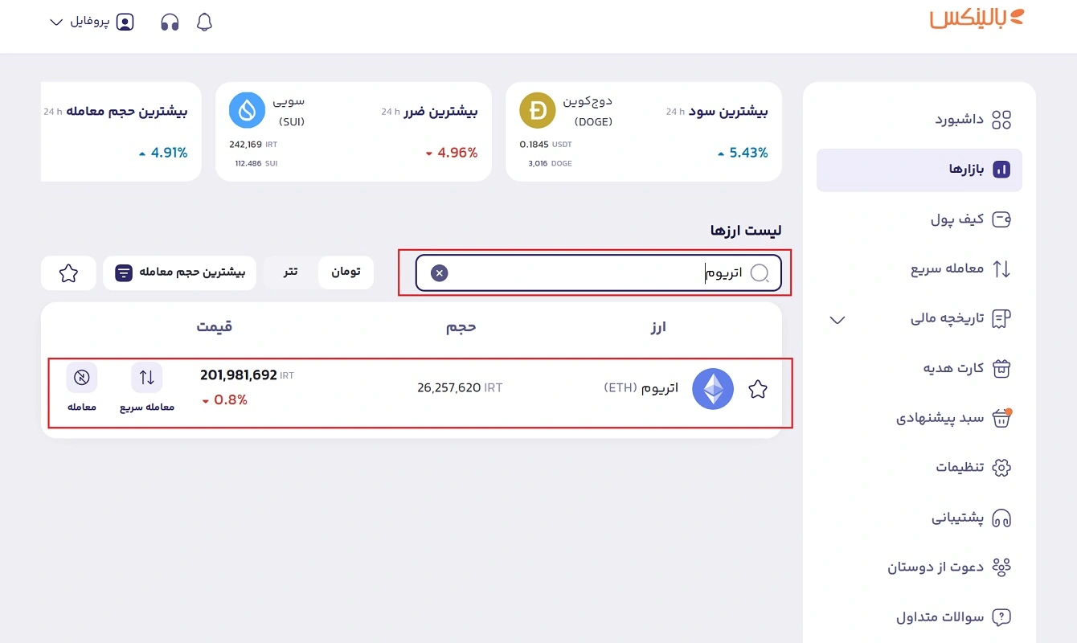Image resolution: width=1077 pixels, height=643 pixels.
Task: Click the Dogecoin logo in top gainers card
Action: (539, 111)
